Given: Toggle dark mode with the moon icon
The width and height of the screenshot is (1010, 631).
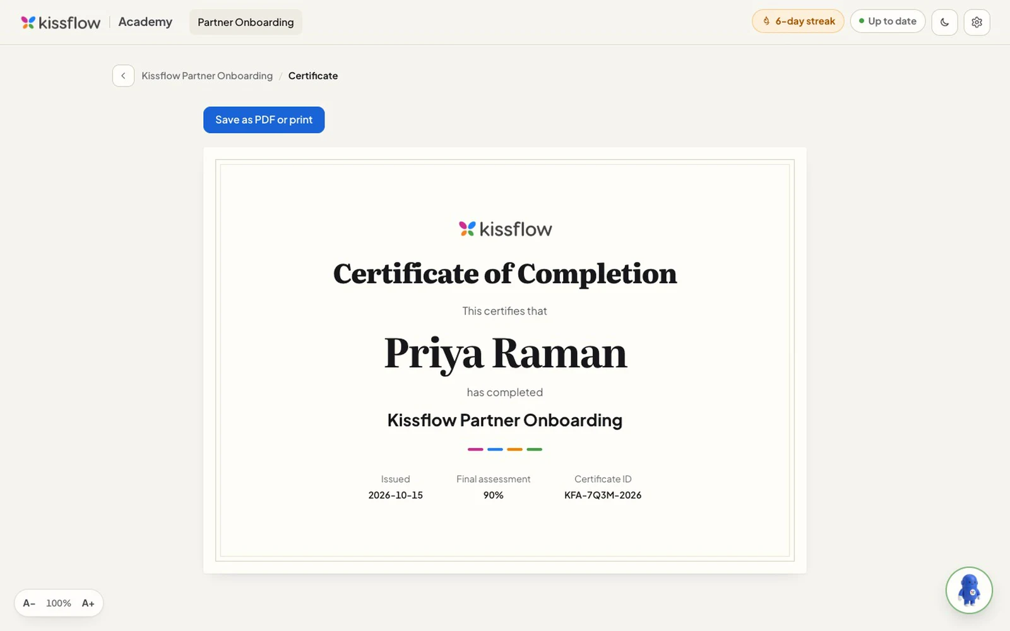Looking at the screenshot, I should (x=945, y=22).
